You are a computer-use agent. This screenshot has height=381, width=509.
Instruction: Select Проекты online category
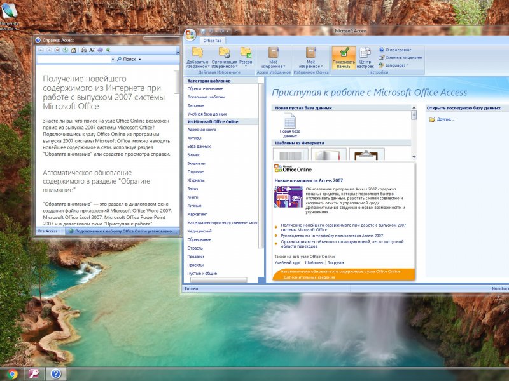pyautogui.click(x=195, y=265)
